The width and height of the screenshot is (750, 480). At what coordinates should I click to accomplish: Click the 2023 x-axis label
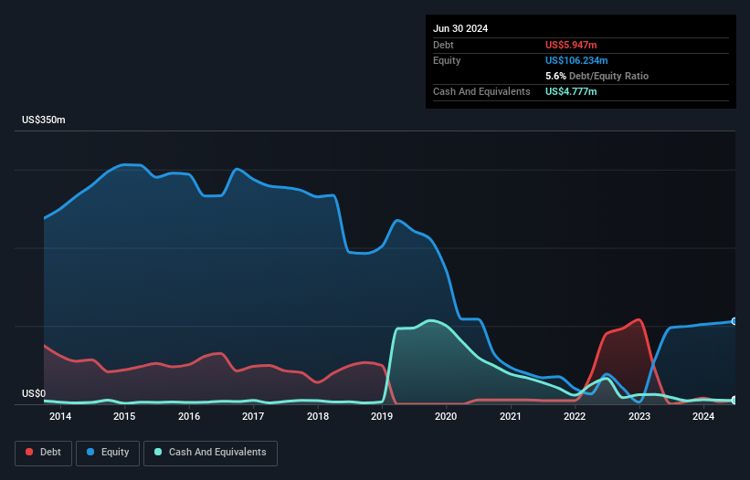(x=639, y=416)
